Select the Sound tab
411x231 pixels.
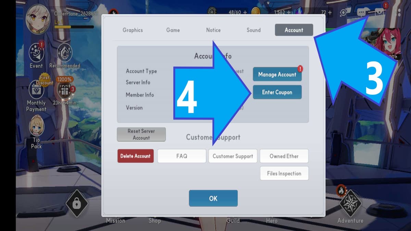(x=253, y=30)
